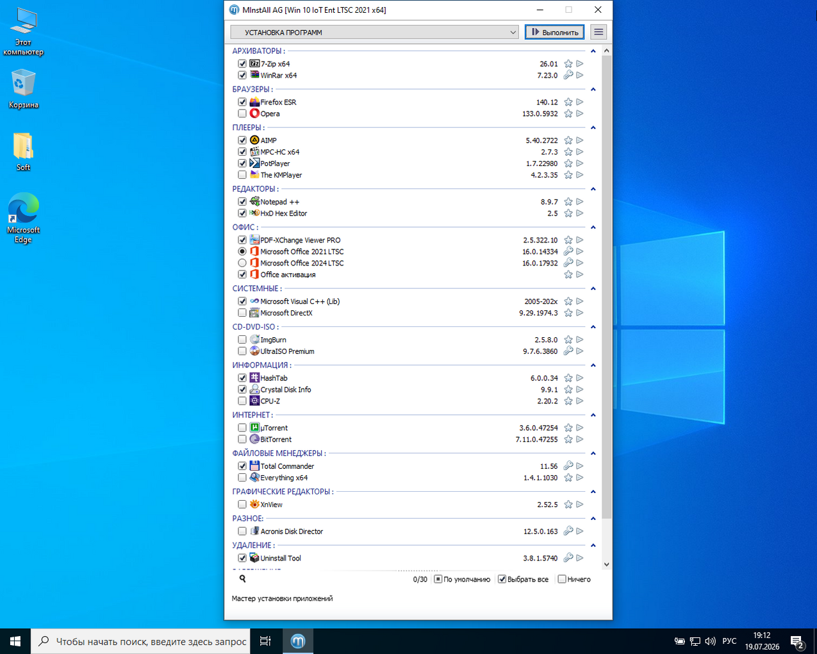Collapse the ИНТЕРНЕТ section arrow
The image size is (817, 654).
click(593, 415)
